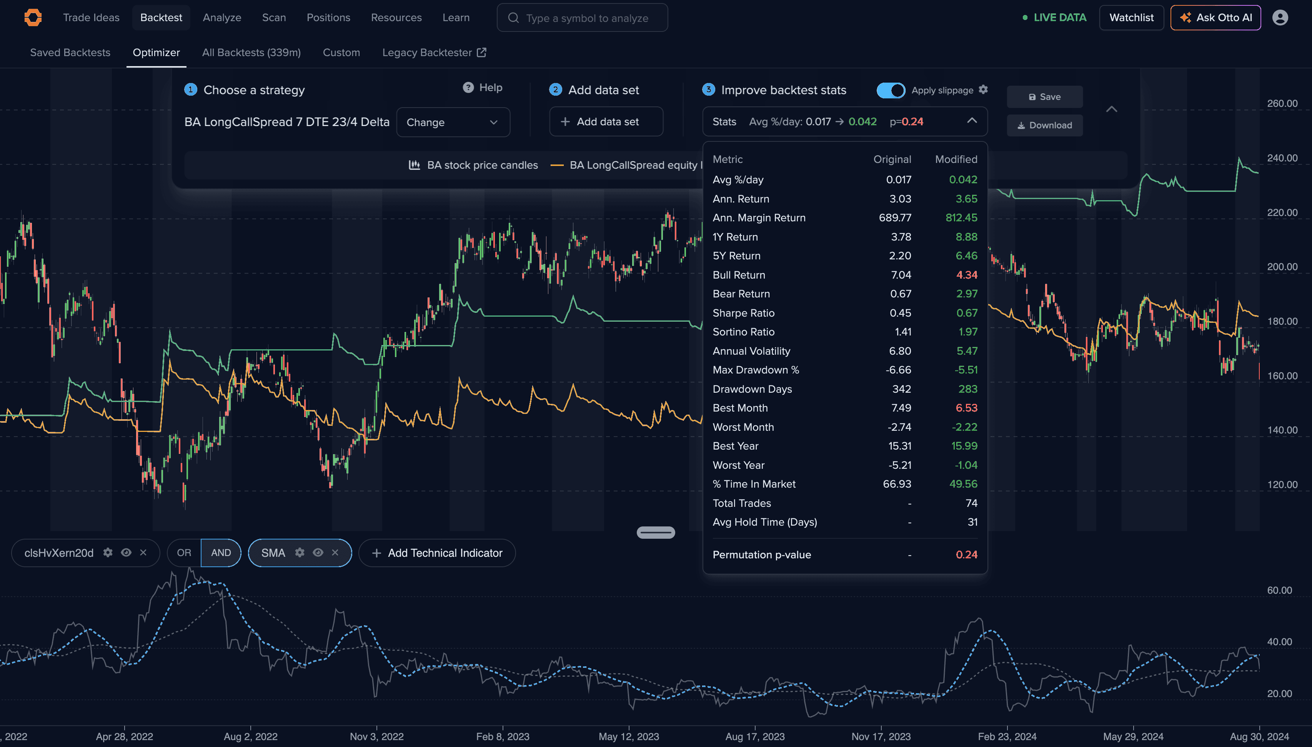
Task: Open the Change strategy dropdown
Action: pyautogui.click(x=453, y=122)
